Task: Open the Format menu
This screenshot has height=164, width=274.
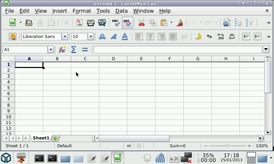Action: point(82,11)
